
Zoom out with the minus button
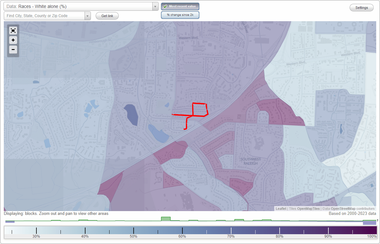(13, 49)
